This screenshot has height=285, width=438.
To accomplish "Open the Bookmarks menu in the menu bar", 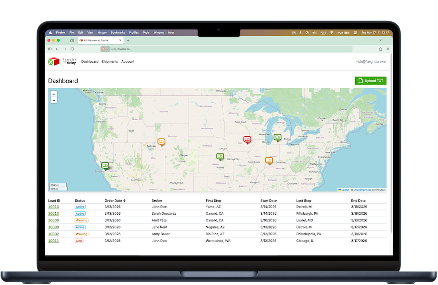I will click(118, 32).
